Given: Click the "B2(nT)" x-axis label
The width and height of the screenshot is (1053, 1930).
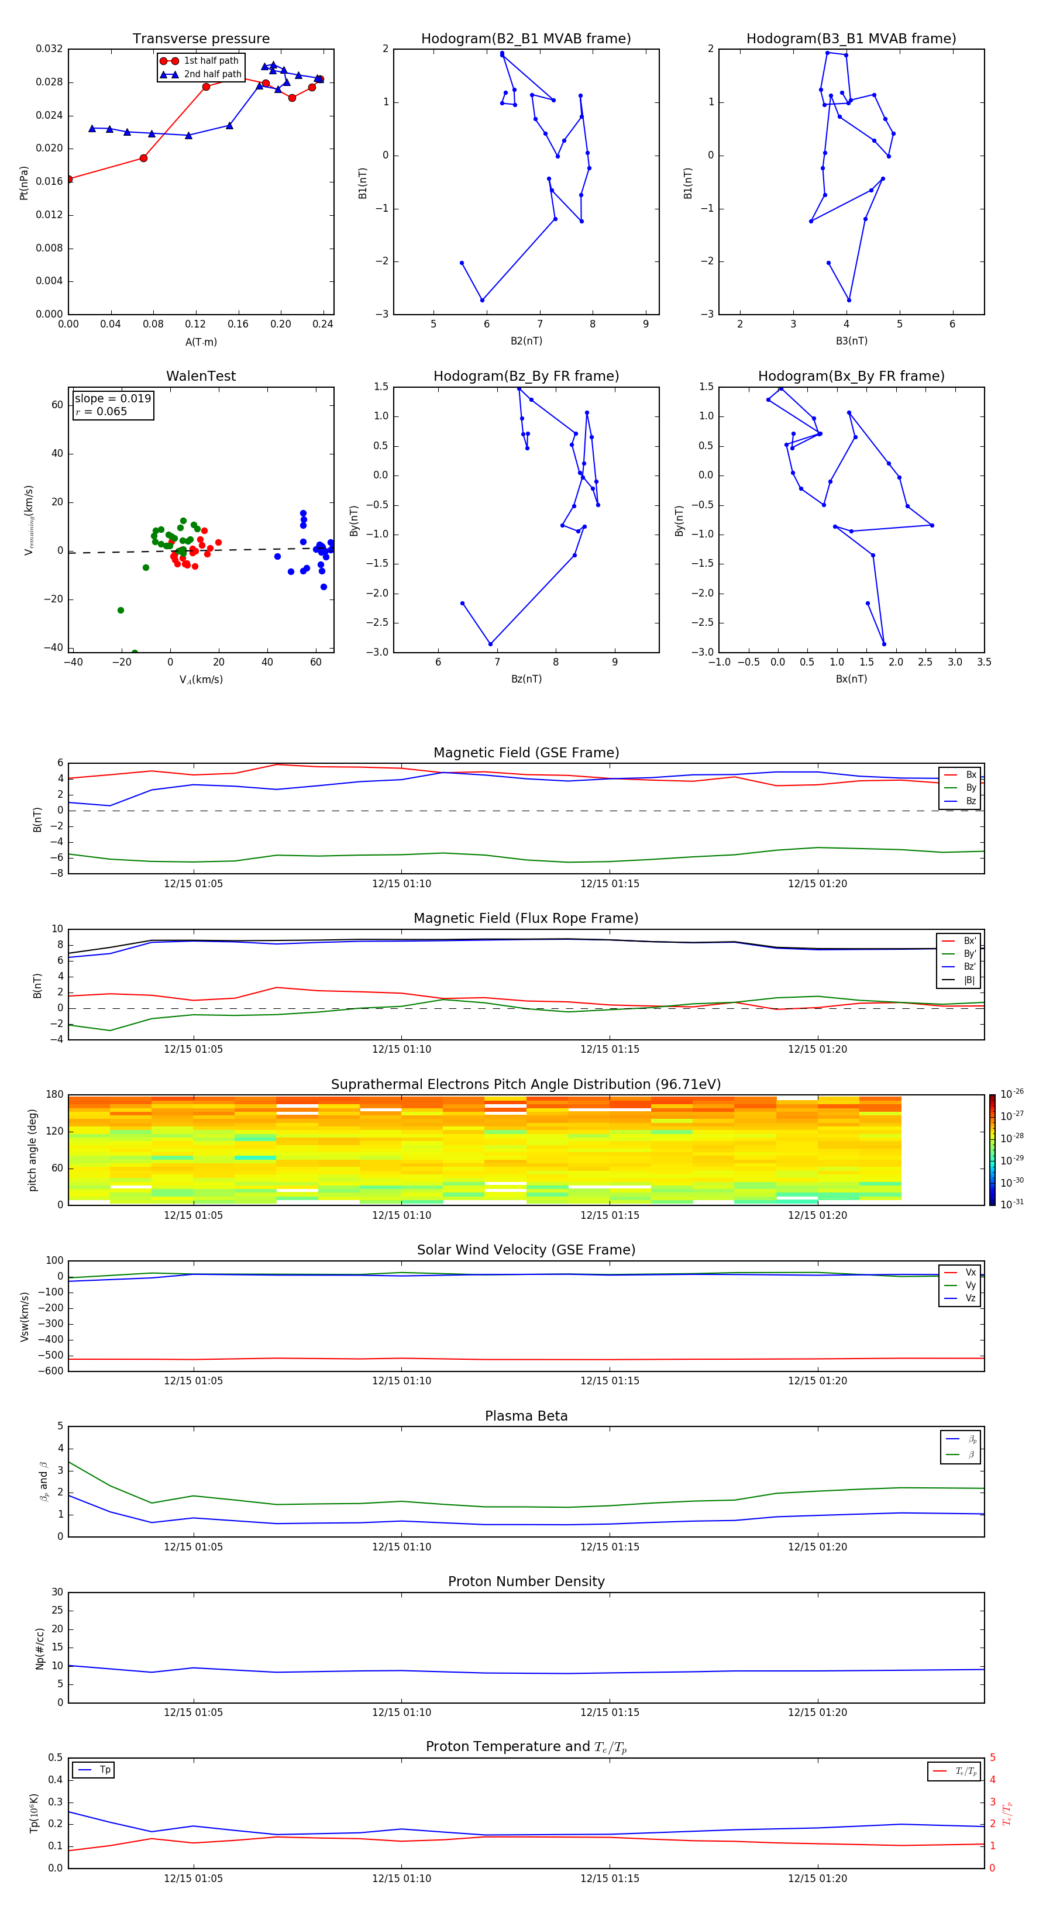Looking at the screenshot, I should click(526, 341).
